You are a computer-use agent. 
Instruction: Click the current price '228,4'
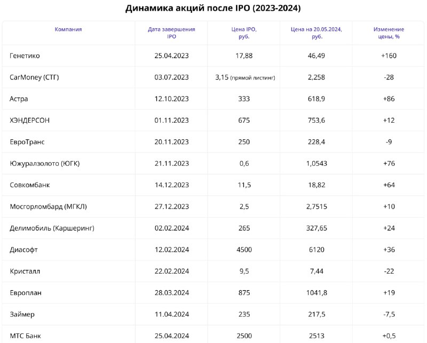317,142
